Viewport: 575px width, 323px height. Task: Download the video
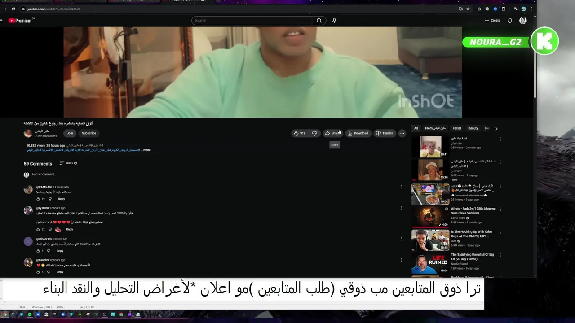point(358,133)
